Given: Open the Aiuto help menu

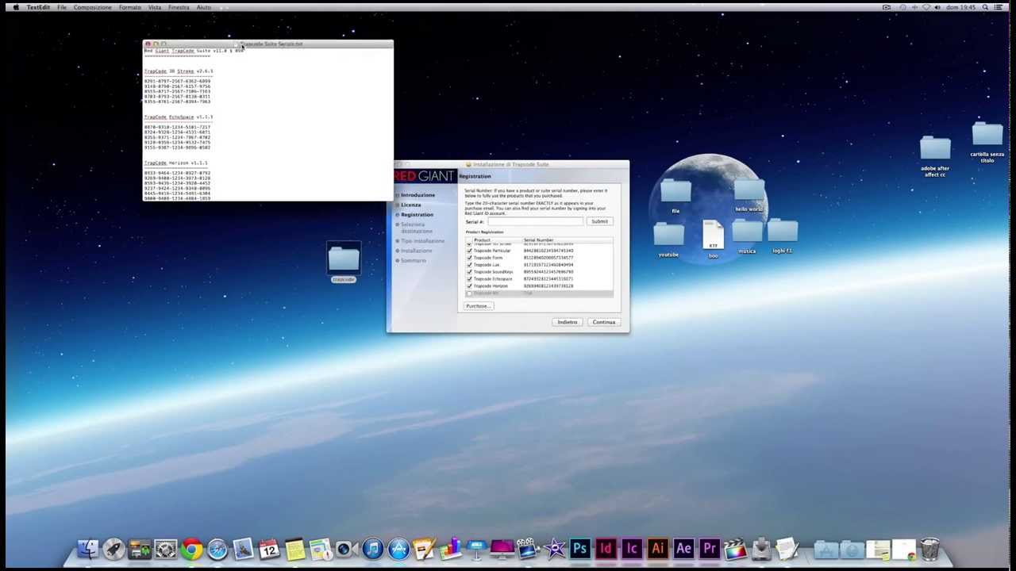Looking at the screenshot, I should (204, 7).
